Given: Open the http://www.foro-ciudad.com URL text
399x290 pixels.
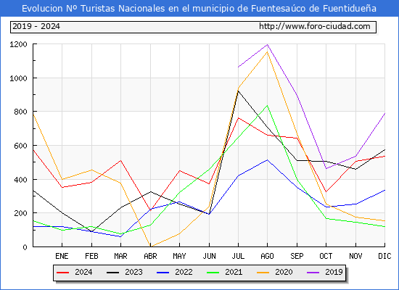Looking at the screenshot, I should (315, 26).
